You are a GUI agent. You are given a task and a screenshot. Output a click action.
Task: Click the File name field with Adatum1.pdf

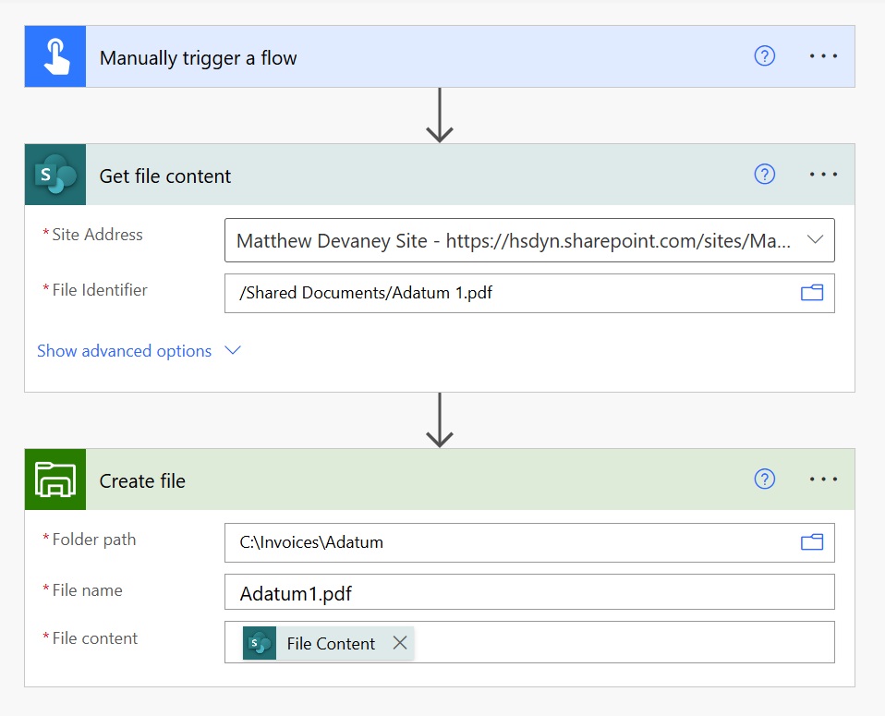(x=529, y=592)
